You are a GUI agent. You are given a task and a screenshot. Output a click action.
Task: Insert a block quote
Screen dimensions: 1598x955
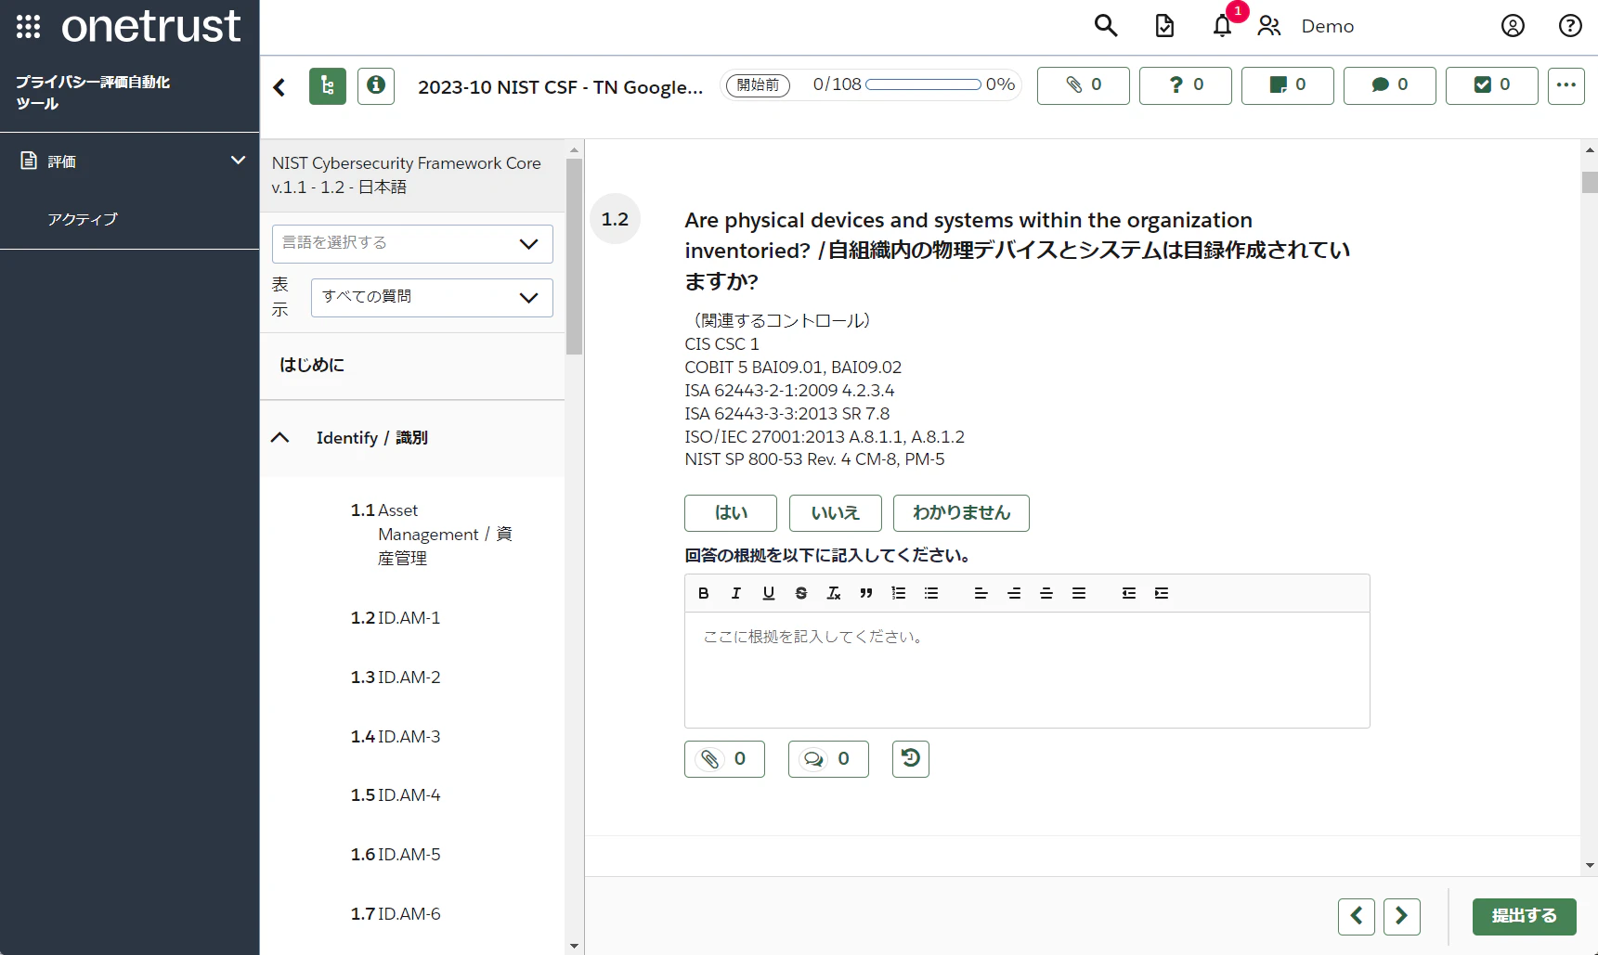coord(866,593)
